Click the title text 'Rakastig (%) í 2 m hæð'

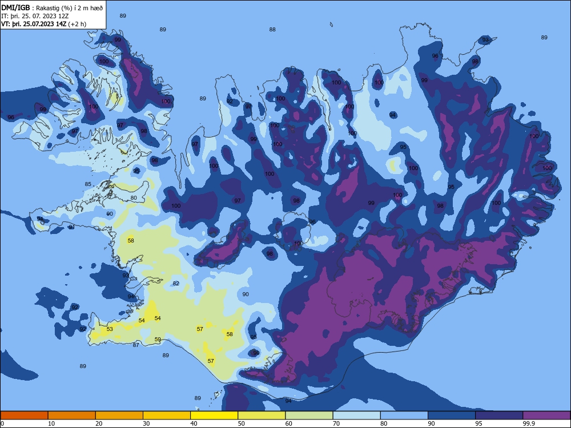tap(69, 8)
